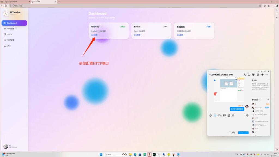
Task: Expand the group announcement chevron
Action: pyautogui.click(x=268, y=80)
